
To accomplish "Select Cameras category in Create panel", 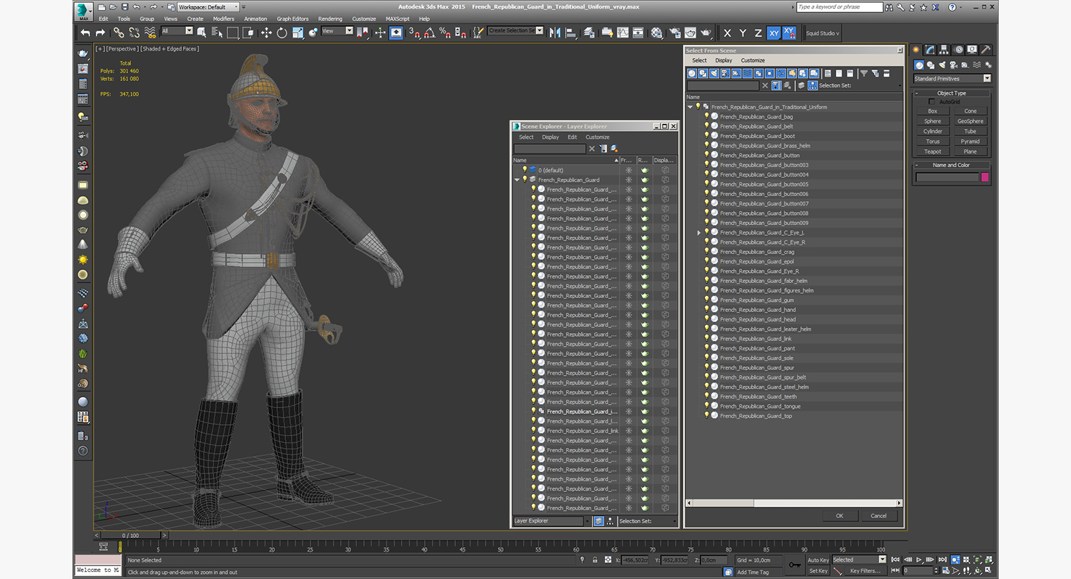I will 954,65.
